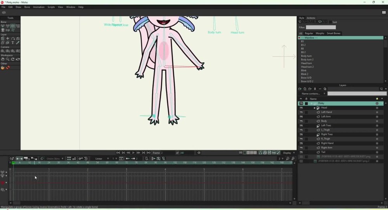Hide the Body layer
The width and height of the screenshot is (388, 210).
pos(301,121)
